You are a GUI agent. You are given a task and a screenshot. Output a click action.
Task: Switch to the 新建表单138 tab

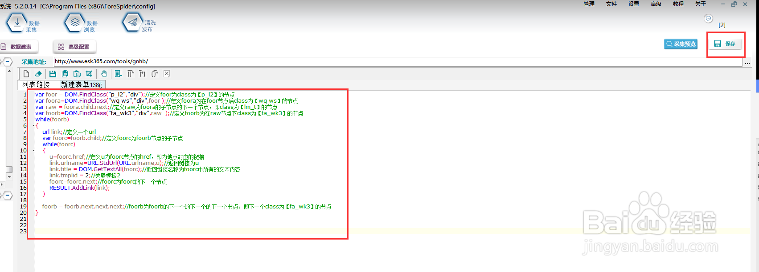pos(82,84)
